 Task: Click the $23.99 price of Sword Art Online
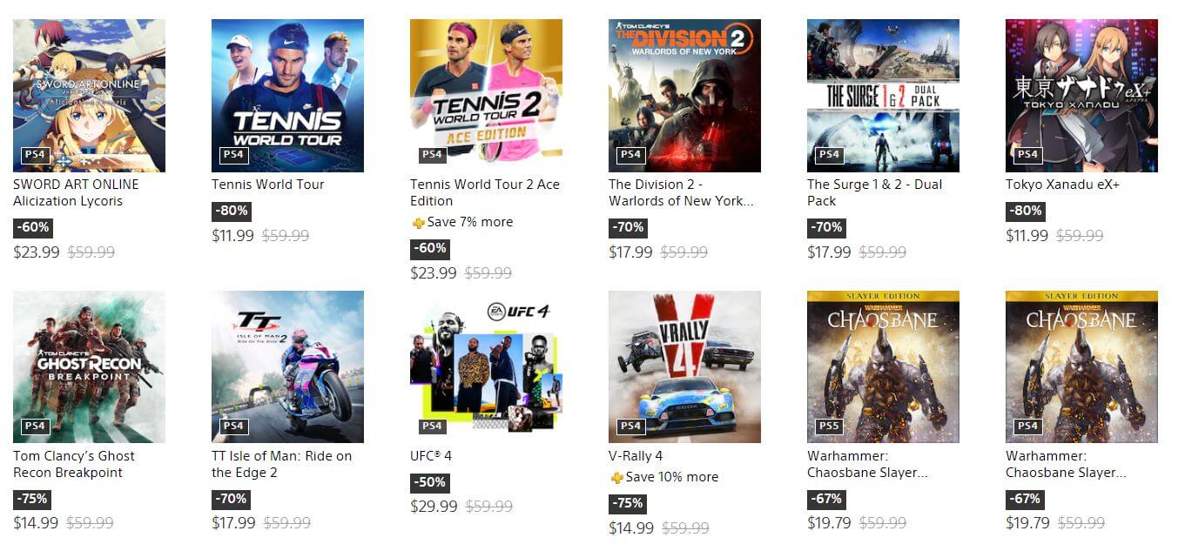pos(37,252)
